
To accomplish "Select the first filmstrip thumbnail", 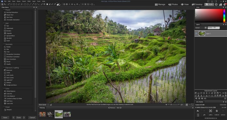I will [42, 114].
